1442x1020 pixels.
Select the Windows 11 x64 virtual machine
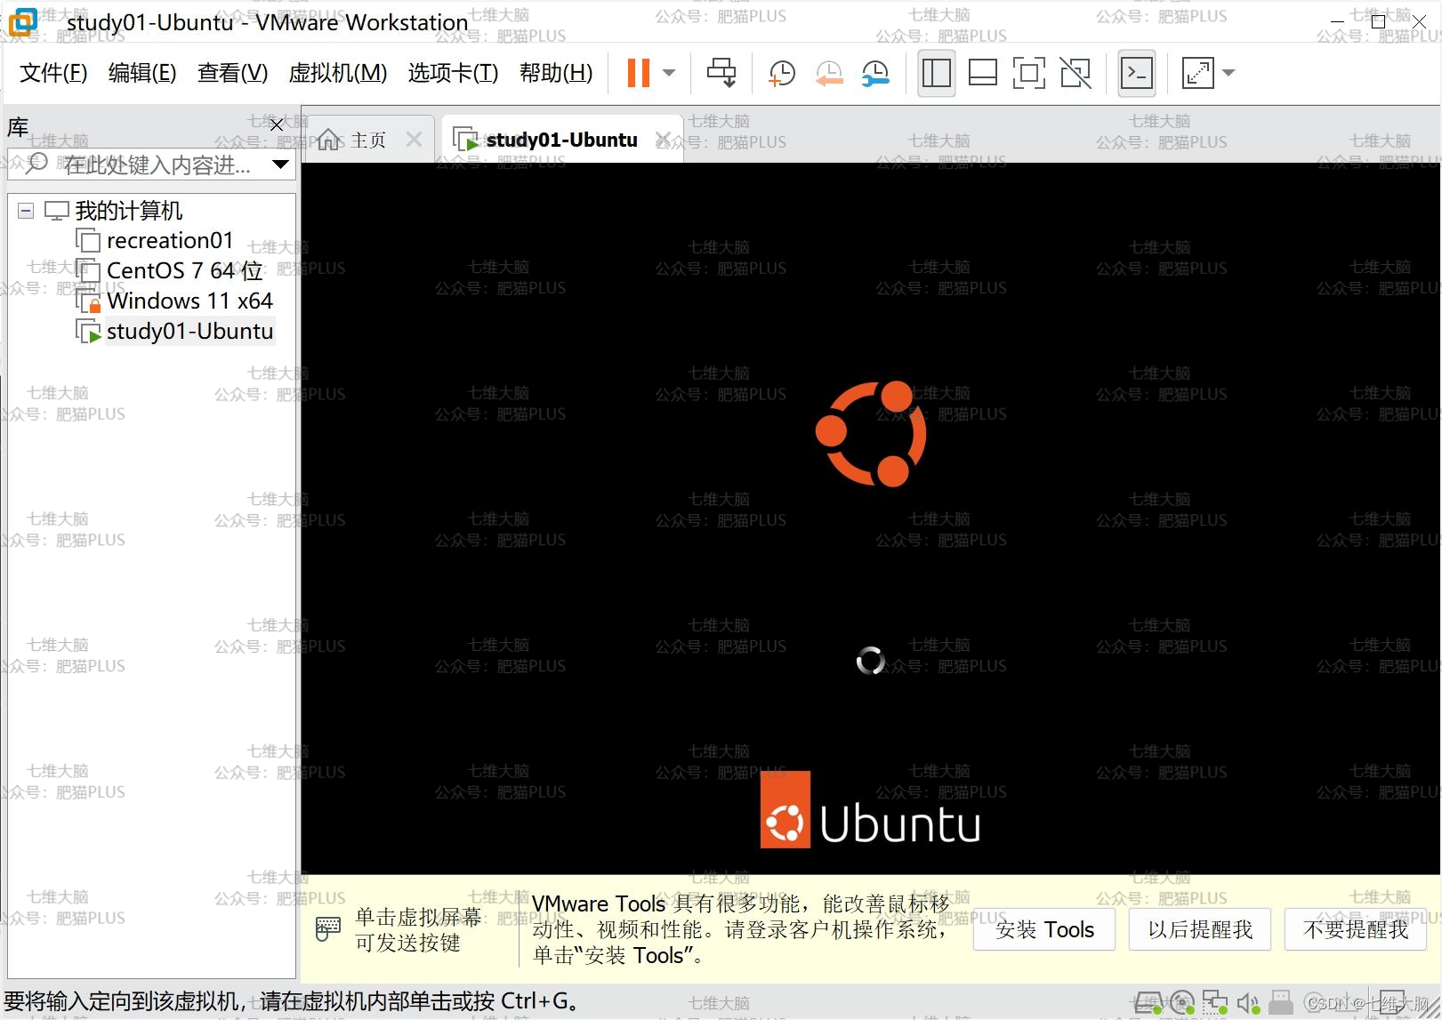tap(189, 301)
